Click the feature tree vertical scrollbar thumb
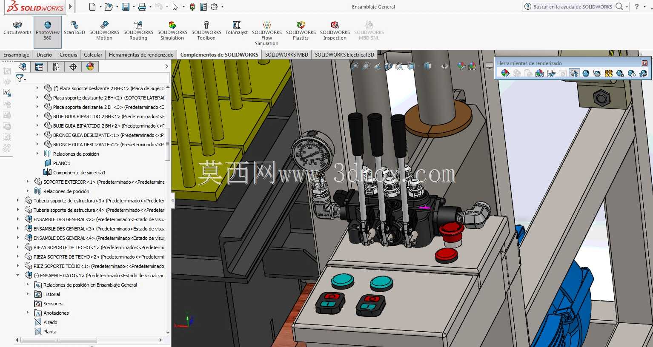The width and height of the screenshot is (653, 347). [167, 145]
